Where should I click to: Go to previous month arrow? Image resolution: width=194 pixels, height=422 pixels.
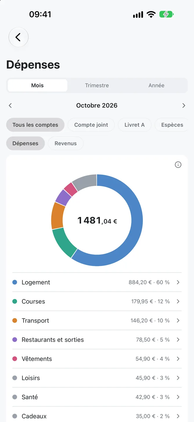10,105
